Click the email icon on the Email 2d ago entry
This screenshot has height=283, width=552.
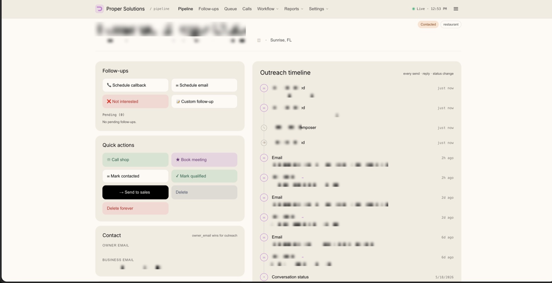(264, 198)
